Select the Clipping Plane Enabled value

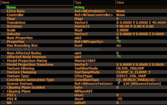click(117, 87)
